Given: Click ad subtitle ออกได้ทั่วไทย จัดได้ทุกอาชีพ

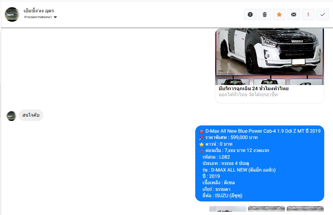Looking at the screenshot, I should [x=248, y=94].
